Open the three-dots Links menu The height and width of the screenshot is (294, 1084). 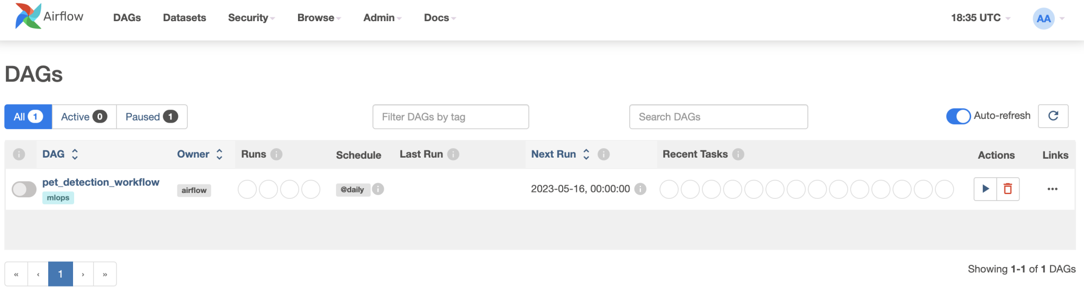(x=1052, y=189)
